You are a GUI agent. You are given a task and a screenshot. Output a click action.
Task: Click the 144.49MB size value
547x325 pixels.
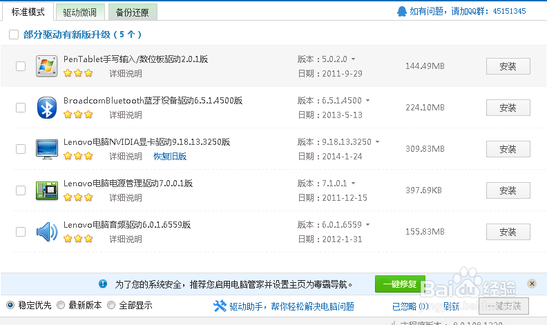[425, 66]
